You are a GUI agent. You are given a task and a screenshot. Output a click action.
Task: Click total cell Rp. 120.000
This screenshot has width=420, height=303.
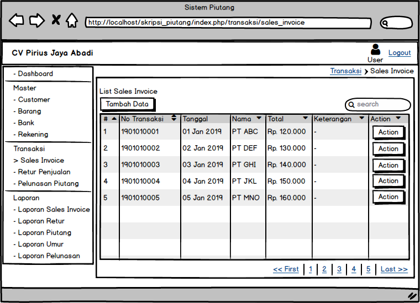[286, 131]
